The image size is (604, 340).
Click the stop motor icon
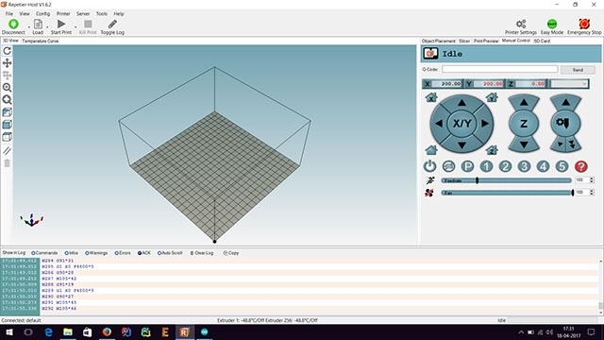click(448, 166)
